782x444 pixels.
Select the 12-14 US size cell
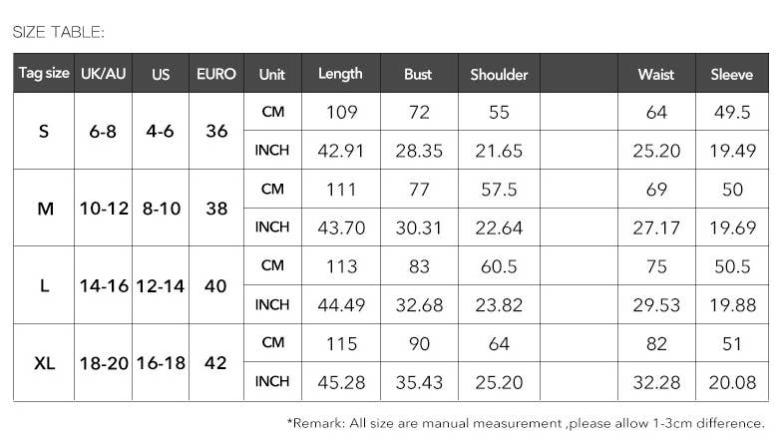[161, 286]
